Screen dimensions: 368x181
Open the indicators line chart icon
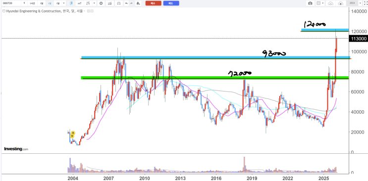point(80,3)
